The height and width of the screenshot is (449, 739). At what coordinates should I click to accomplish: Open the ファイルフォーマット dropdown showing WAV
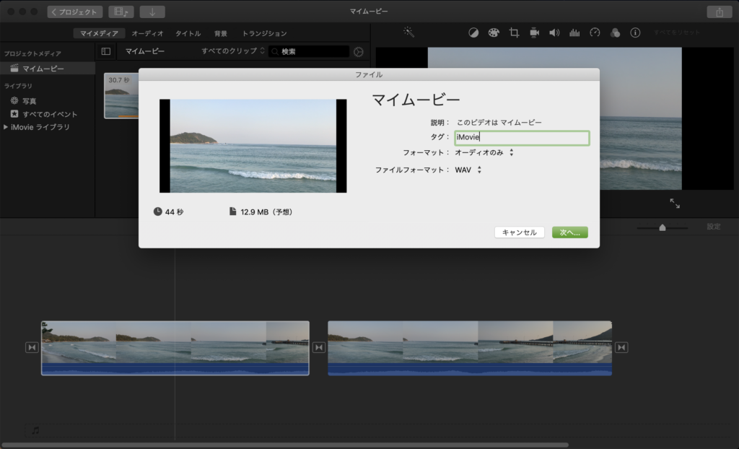point(468,170)
